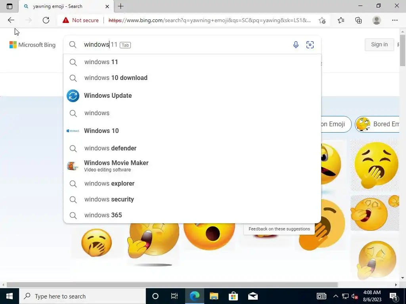Open Settings and more ellipsis menu
This screenshot has height=304, width=406.
[x=395, y=20]
